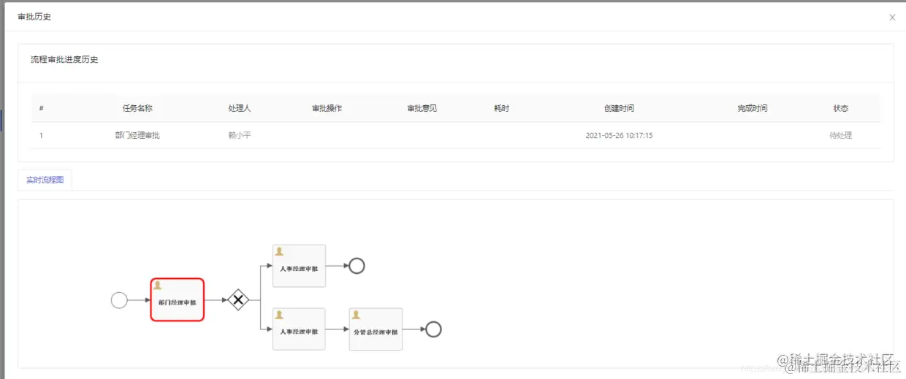This screenshot has height=379, width=906.
Task: Select 人事经理审批 node that precedes 分管总经理审批
Action: tap(299, 329)
